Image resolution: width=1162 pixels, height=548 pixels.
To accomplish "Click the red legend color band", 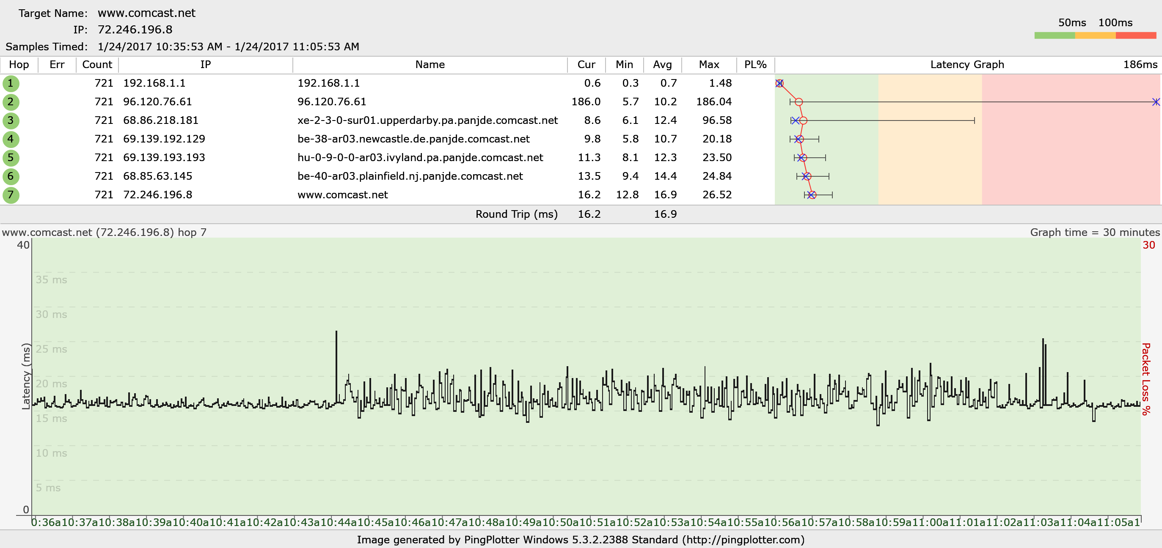I will tap(1136, 36).
